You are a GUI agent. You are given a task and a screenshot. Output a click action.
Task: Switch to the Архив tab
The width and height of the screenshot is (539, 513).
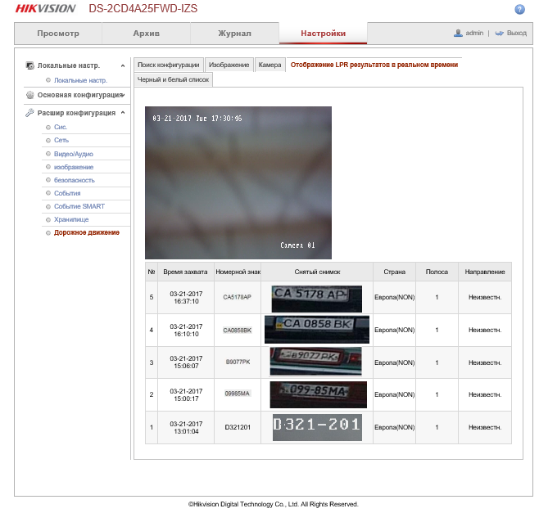point(146,34)
